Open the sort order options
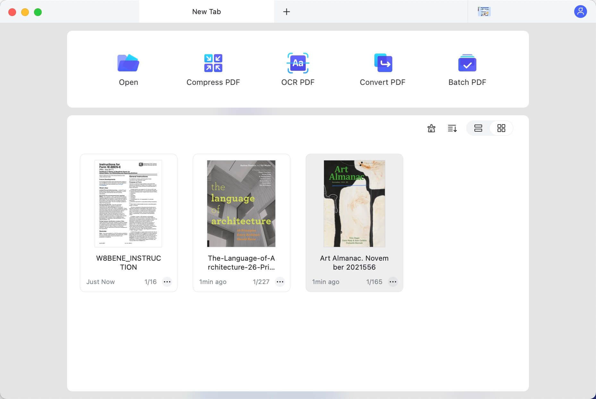 452,128
